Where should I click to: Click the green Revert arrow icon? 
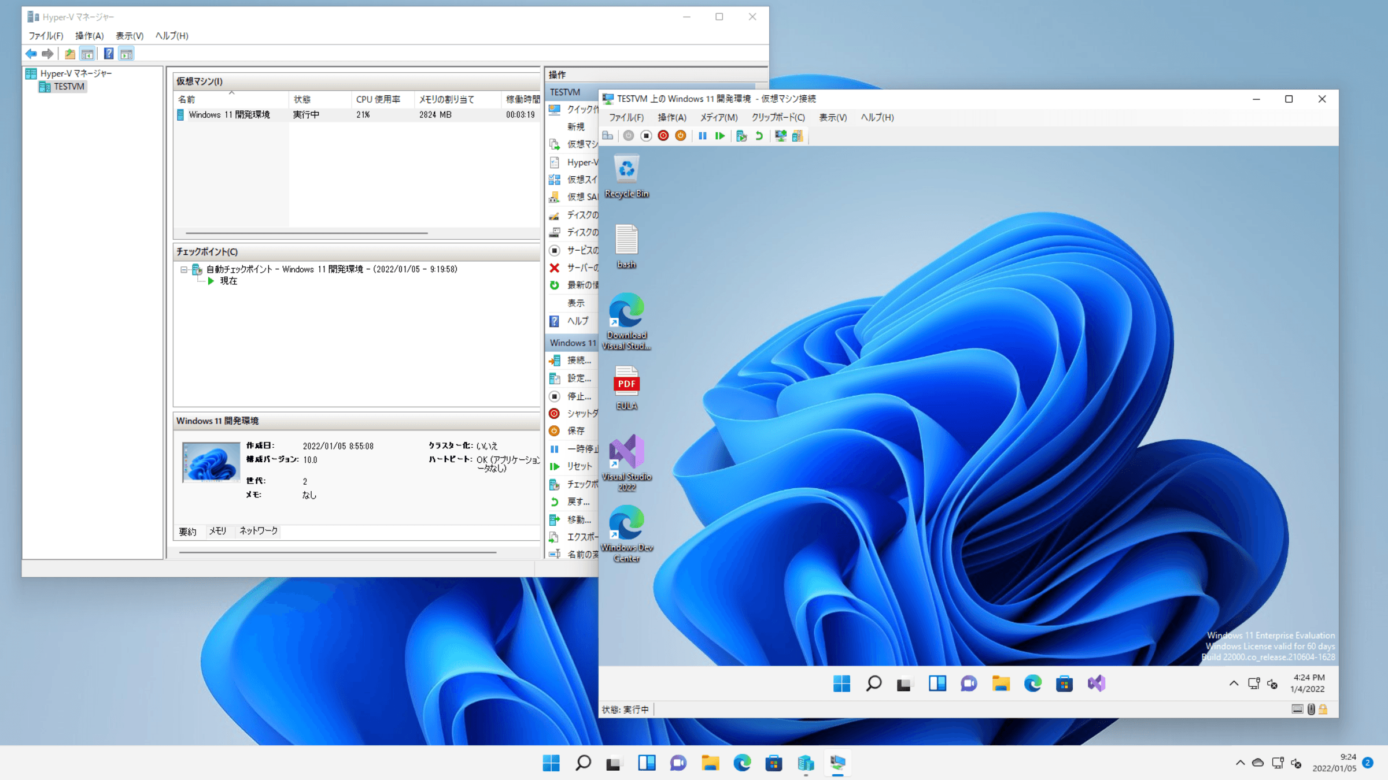coord(759,136)
